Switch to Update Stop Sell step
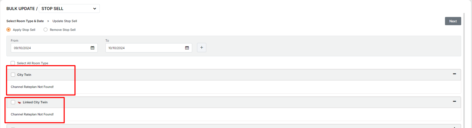The image size is (472, 128). [x=65, y=21]
